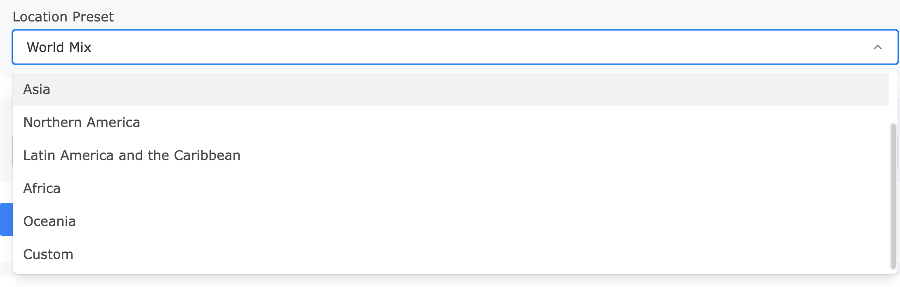The image size is (900, 287).
Task: Set the location preset to Asia
Action: click(37, 89)
